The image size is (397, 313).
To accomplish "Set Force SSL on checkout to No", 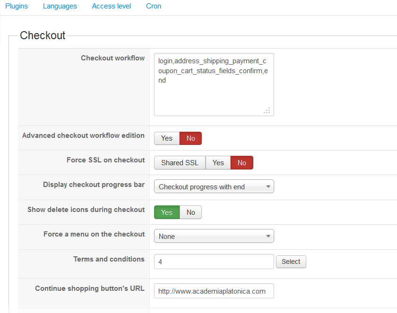I will [242, 163].
